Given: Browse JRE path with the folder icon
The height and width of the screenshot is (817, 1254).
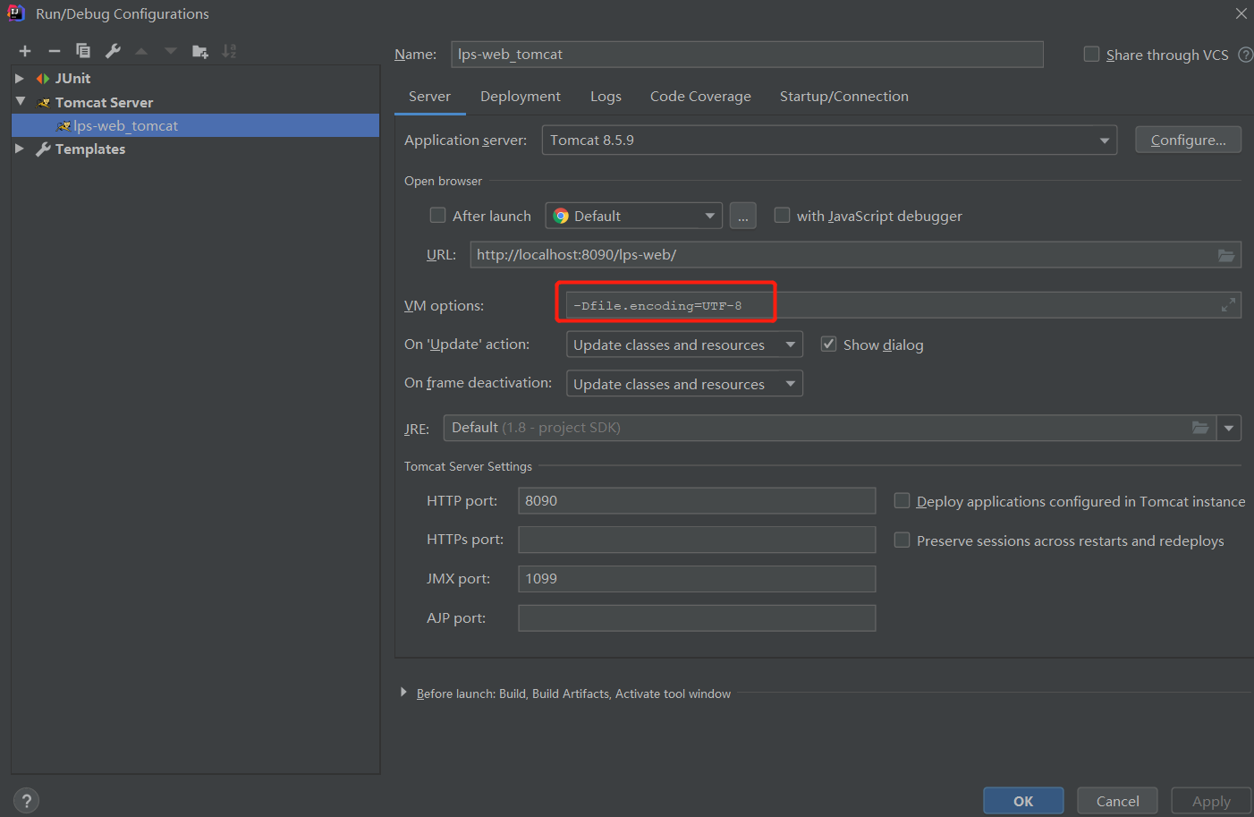Looking at the screenshot, I should [1200, 428].
